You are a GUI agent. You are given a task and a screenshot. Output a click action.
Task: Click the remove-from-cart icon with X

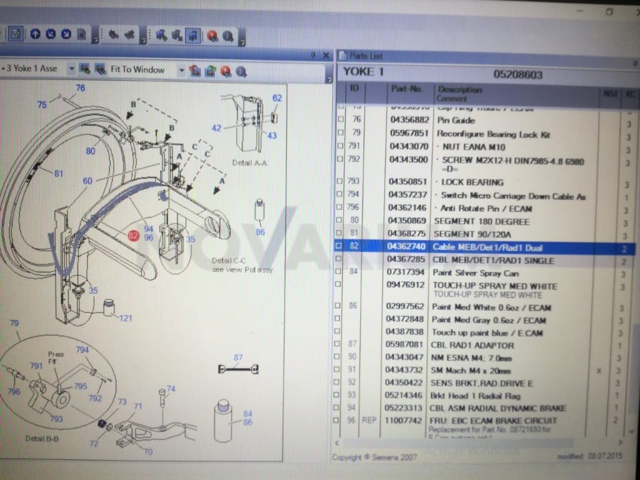click(177, 36)
